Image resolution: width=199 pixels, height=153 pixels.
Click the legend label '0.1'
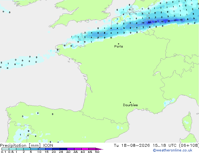pos(3,152)
